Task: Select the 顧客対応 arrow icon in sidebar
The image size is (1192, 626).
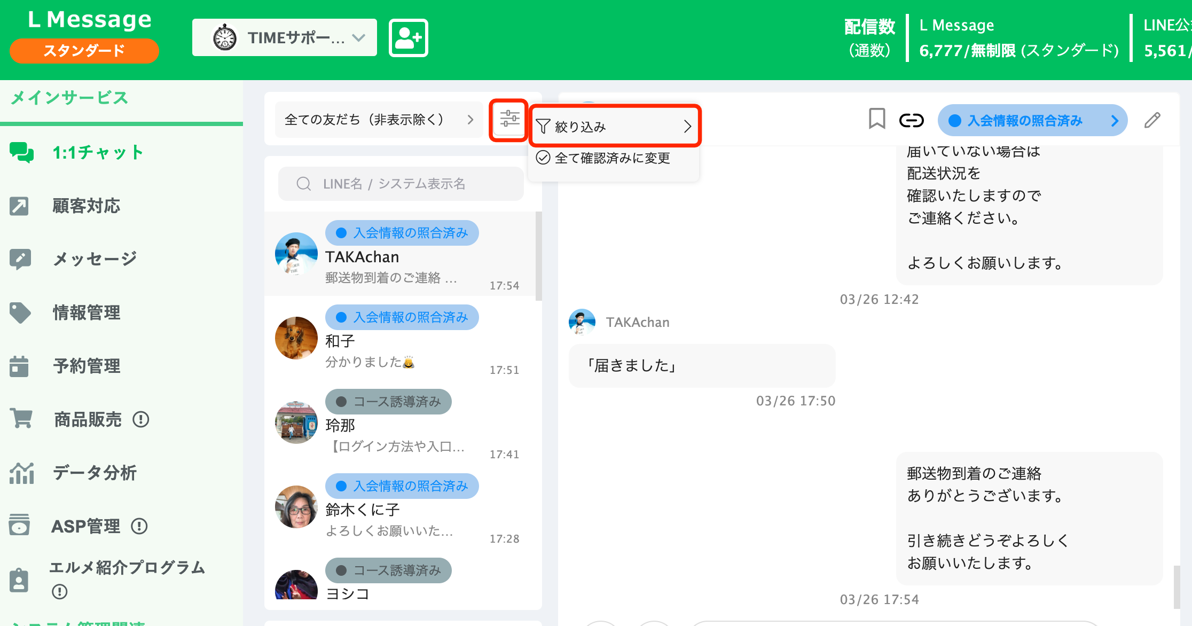Action: pos(20,206)
